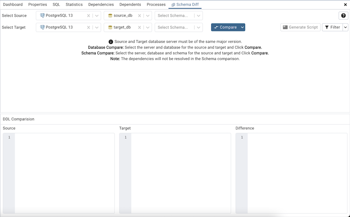Open the target Select Schema dropdown

pyautogui.click(x=199, y=27)
